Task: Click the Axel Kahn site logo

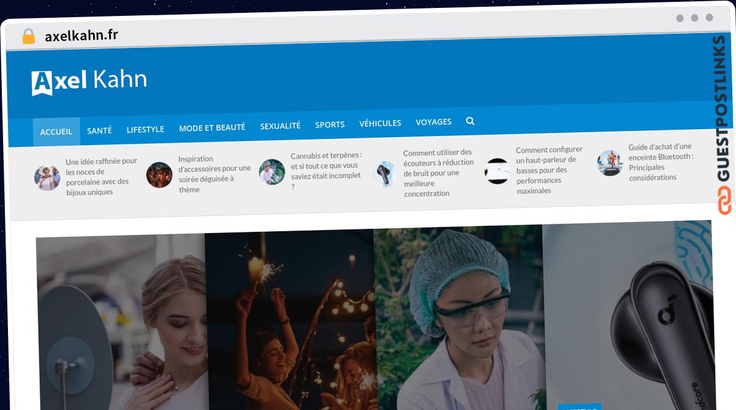Action: (90, 81)
